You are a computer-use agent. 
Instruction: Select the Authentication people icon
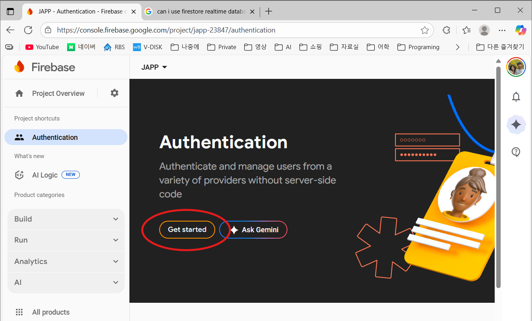[19, 138]
